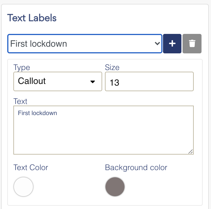Click the 'Text Color' label
The height and width of the screenshot is (209, 211).
(x=31, y=168)
